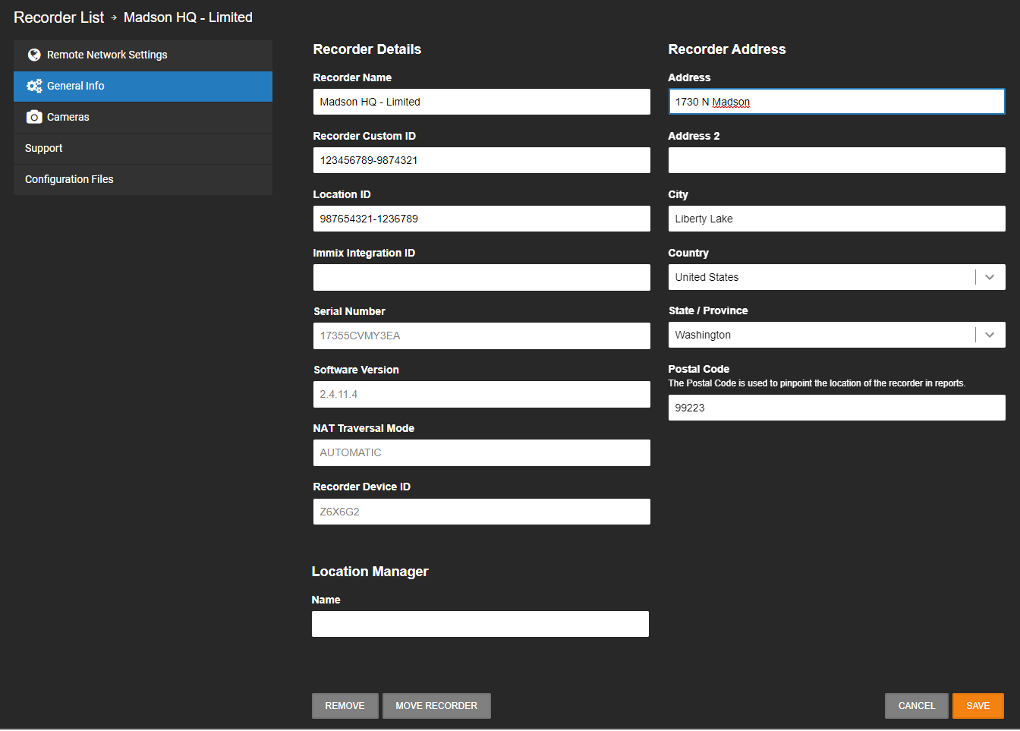Open Configuration Files section

[143, 180]
